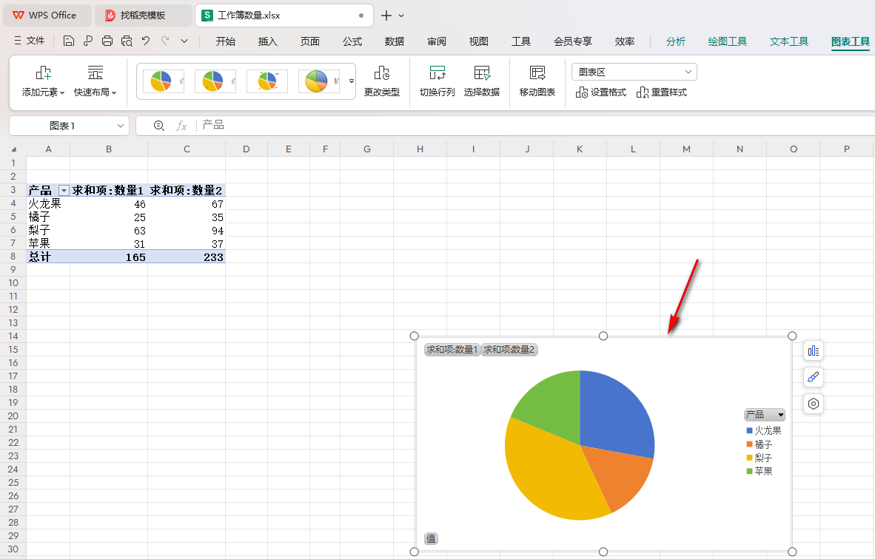Switch to the 绘图工具 tab
This screenshot has height=559, width=875.
tap(727, 41)
